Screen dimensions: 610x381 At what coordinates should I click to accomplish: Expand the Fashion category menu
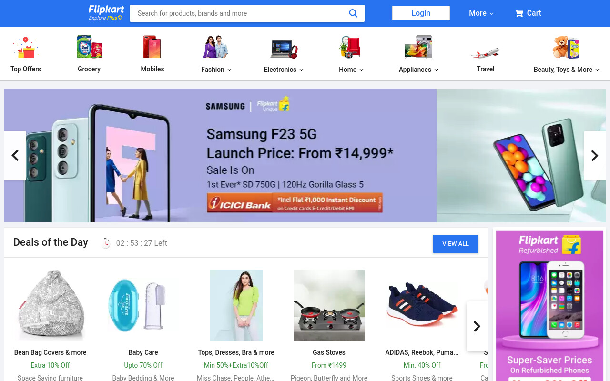216,70
